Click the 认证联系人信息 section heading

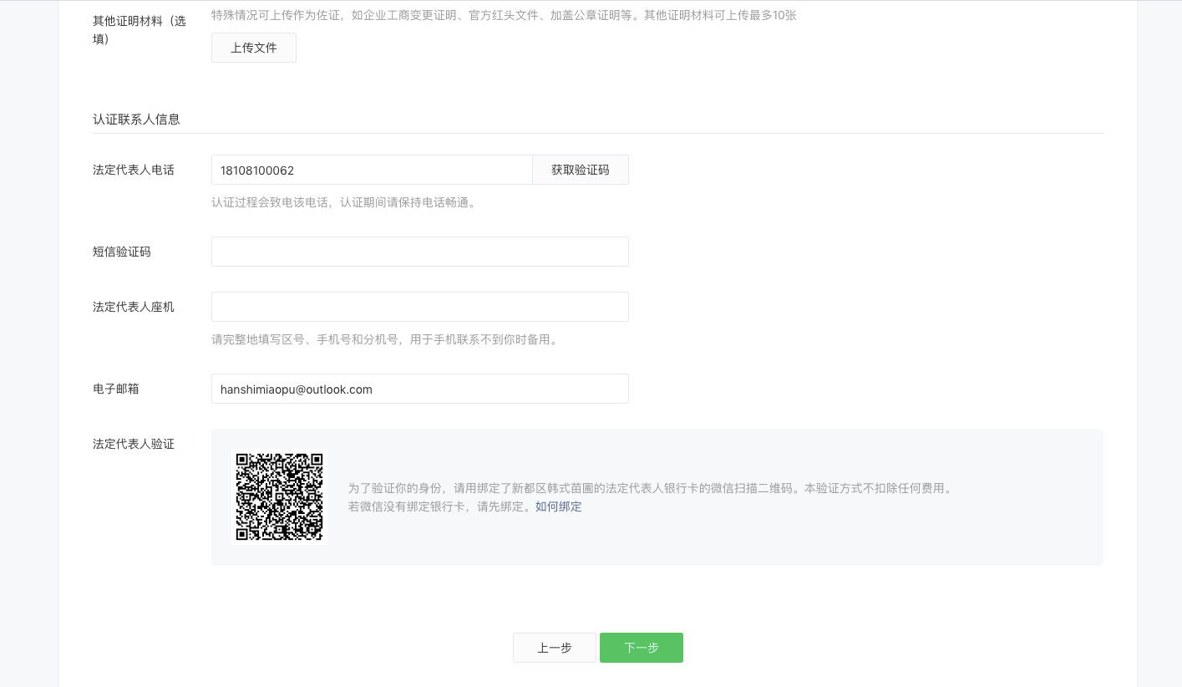pos(136,119)
